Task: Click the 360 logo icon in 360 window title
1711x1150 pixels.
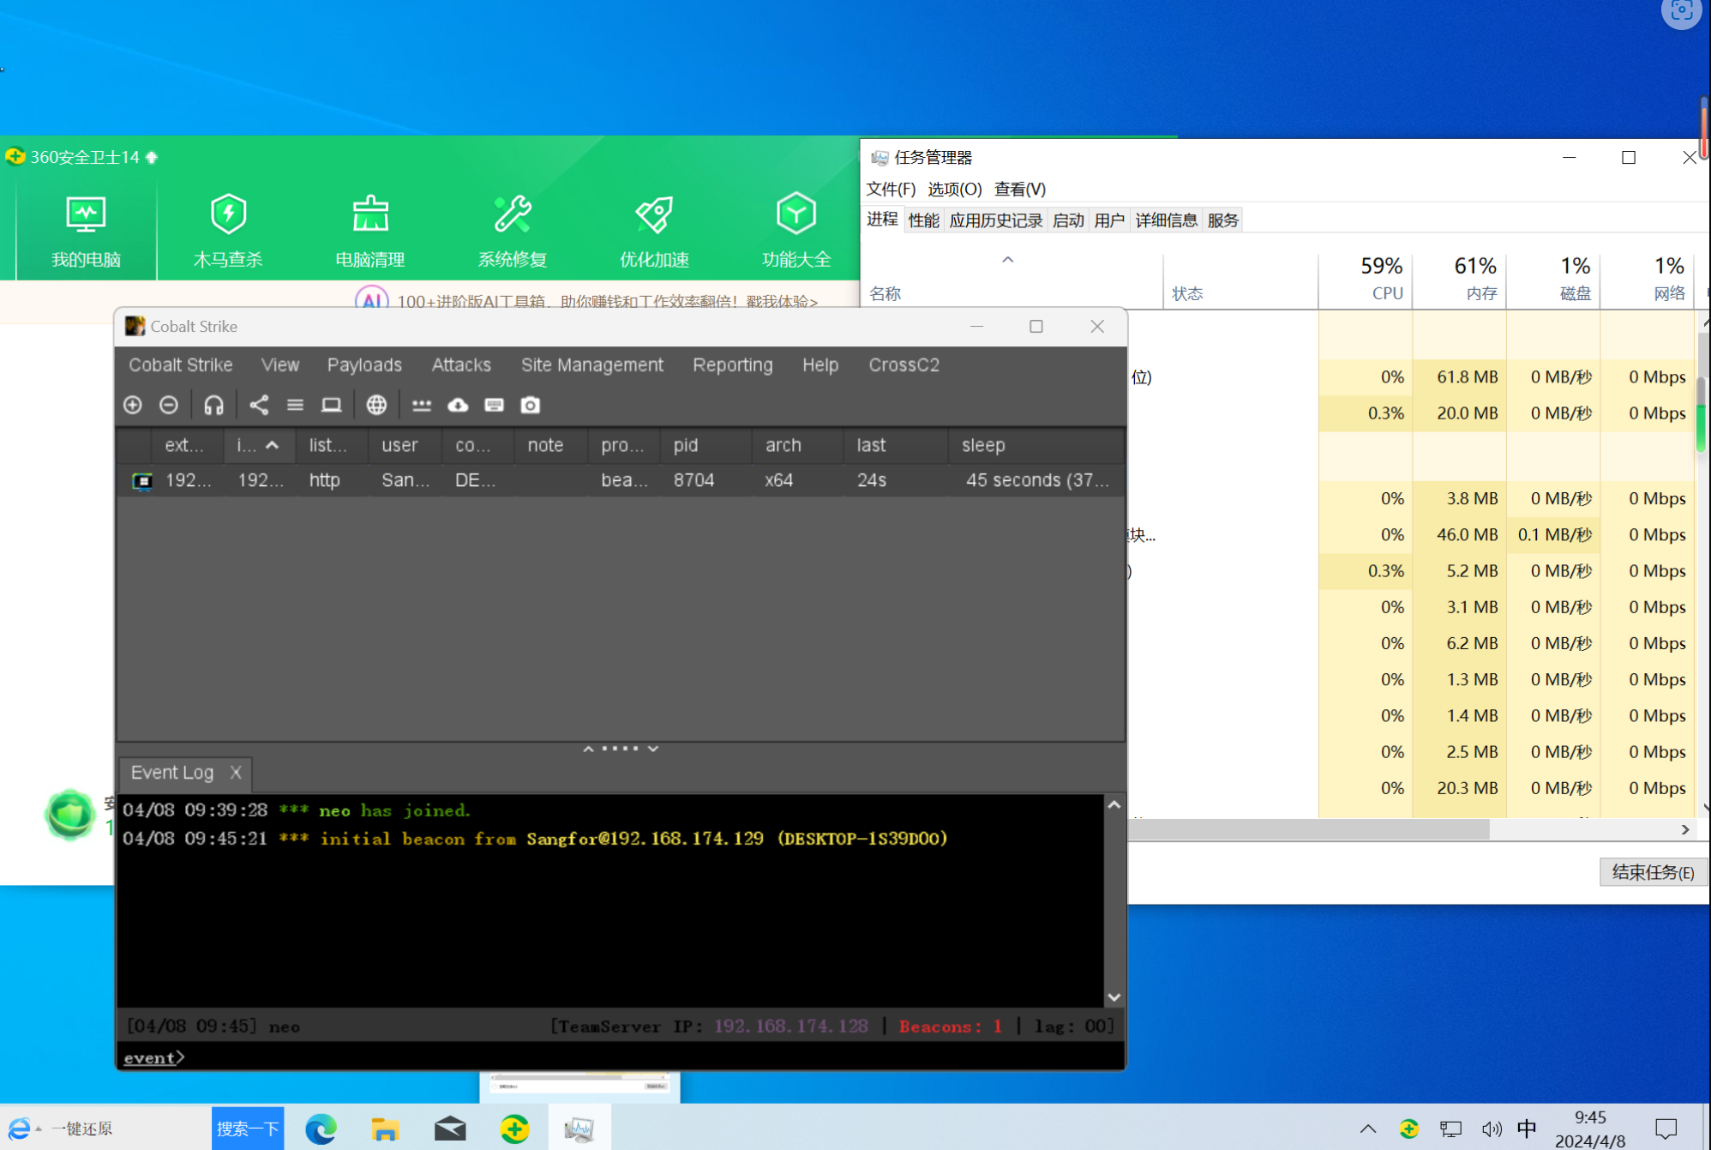Action: pyautogui.click(x=15, y=157)
